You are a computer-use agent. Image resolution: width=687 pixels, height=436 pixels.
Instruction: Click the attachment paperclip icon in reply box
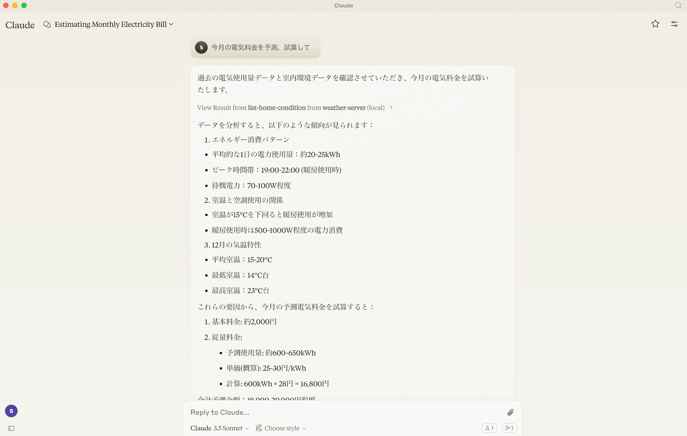pos(510,412)
